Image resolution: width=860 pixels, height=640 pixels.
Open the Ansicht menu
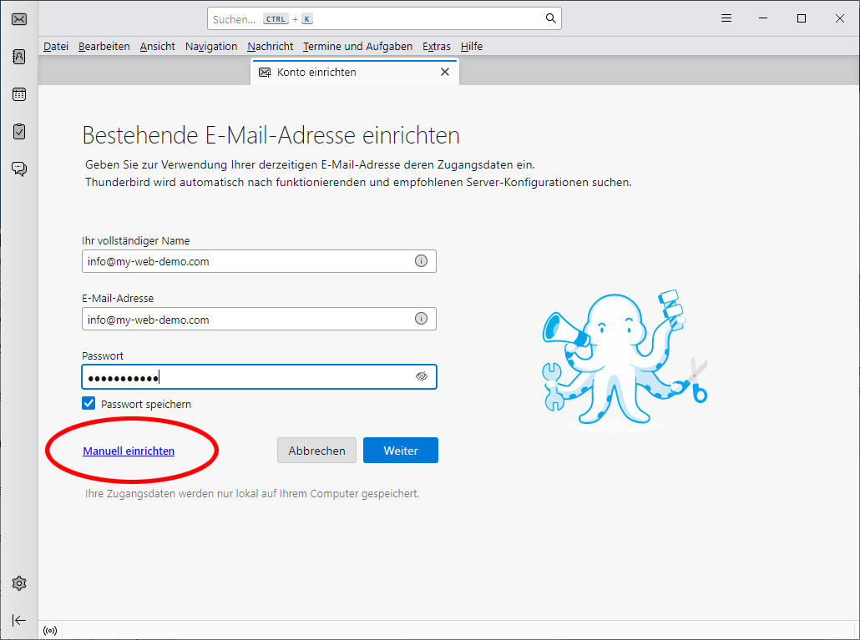coord(158,47)
